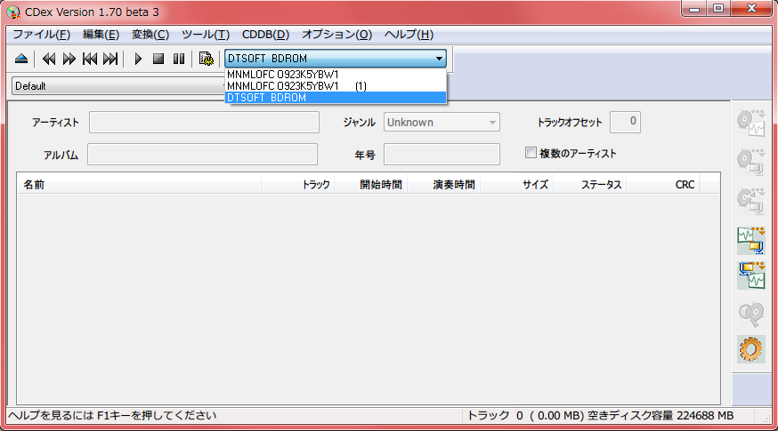Maximize the CDex window
The width and height of the screenshot is (778, 431).
click(x=718, y=8)
